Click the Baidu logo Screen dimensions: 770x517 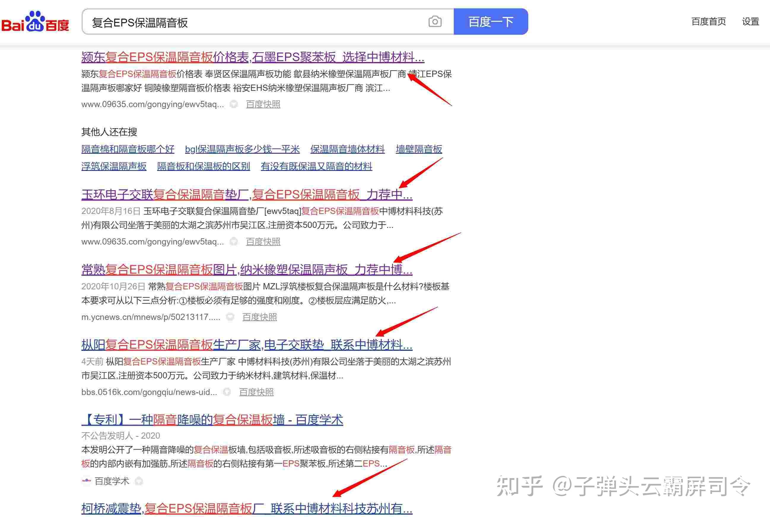click(35, 22)
